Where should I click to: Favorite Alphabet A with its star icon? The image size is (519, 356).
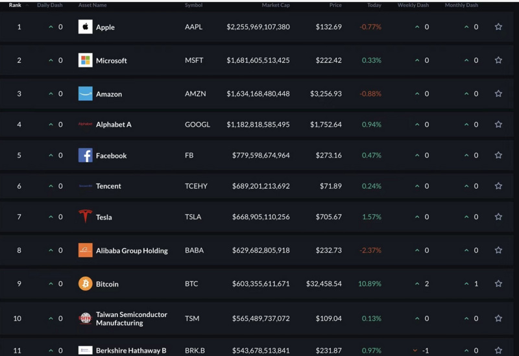pyautogui.click(x=498, y=125)
